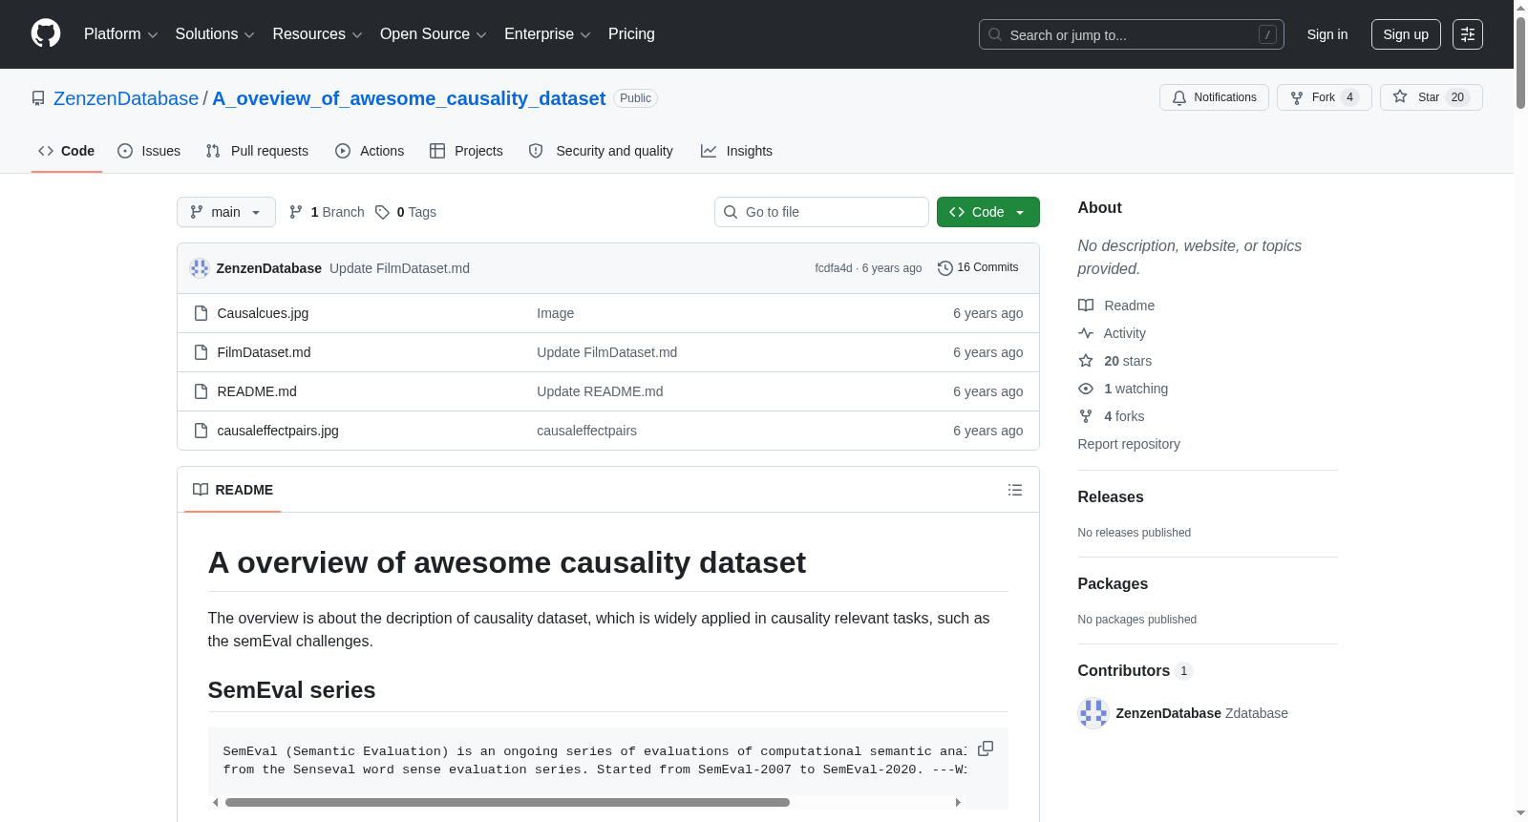Open the Insights tab
This screenshot has height=822, width=1528.
pyautogui.click(x=736, y=151)
